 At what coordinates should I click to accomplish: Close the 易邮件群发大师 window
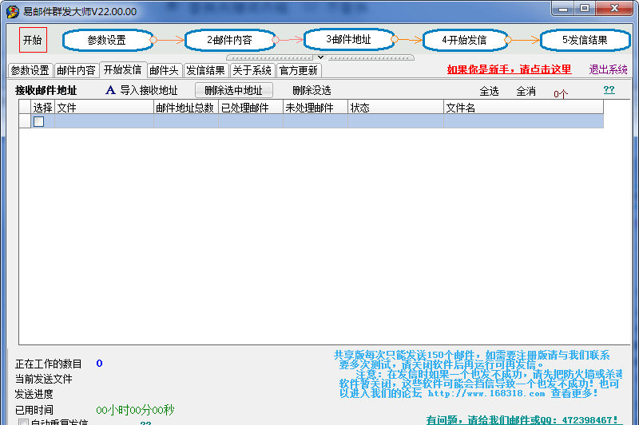614,9
